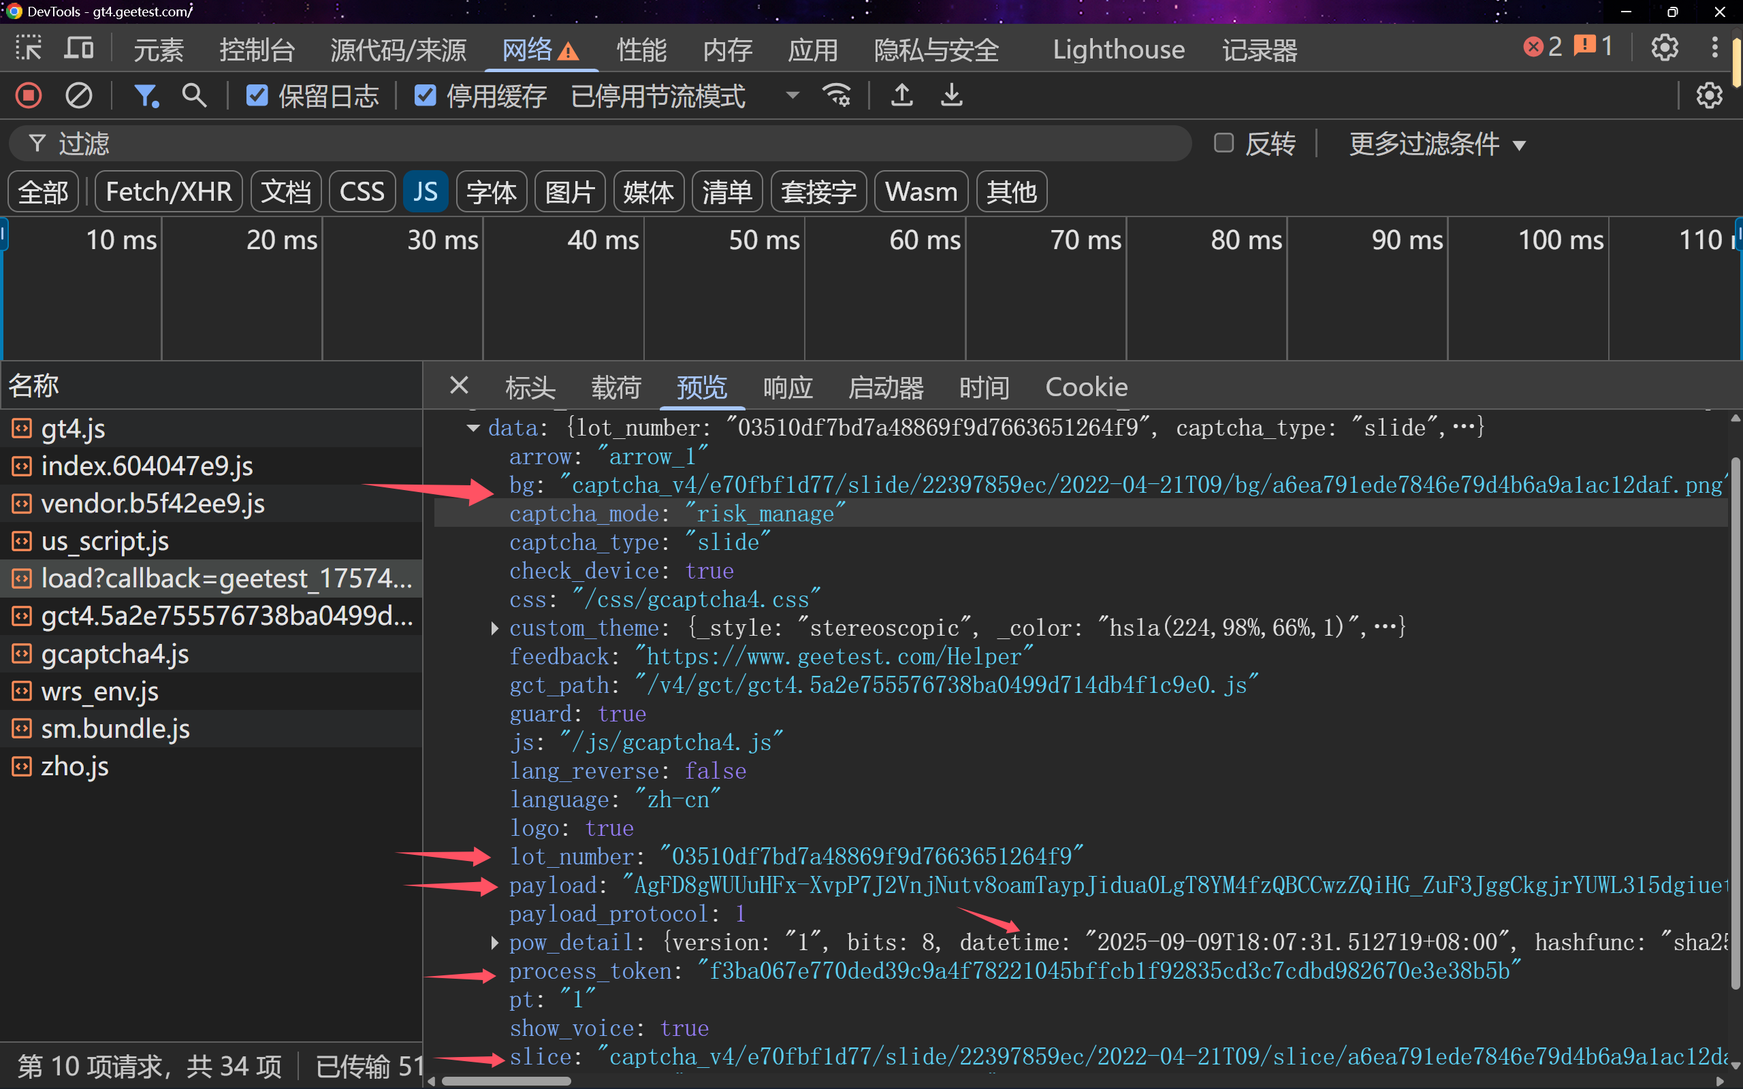Expand the pow_detail object
The image size is (1743, 1089).
[494, 942]
